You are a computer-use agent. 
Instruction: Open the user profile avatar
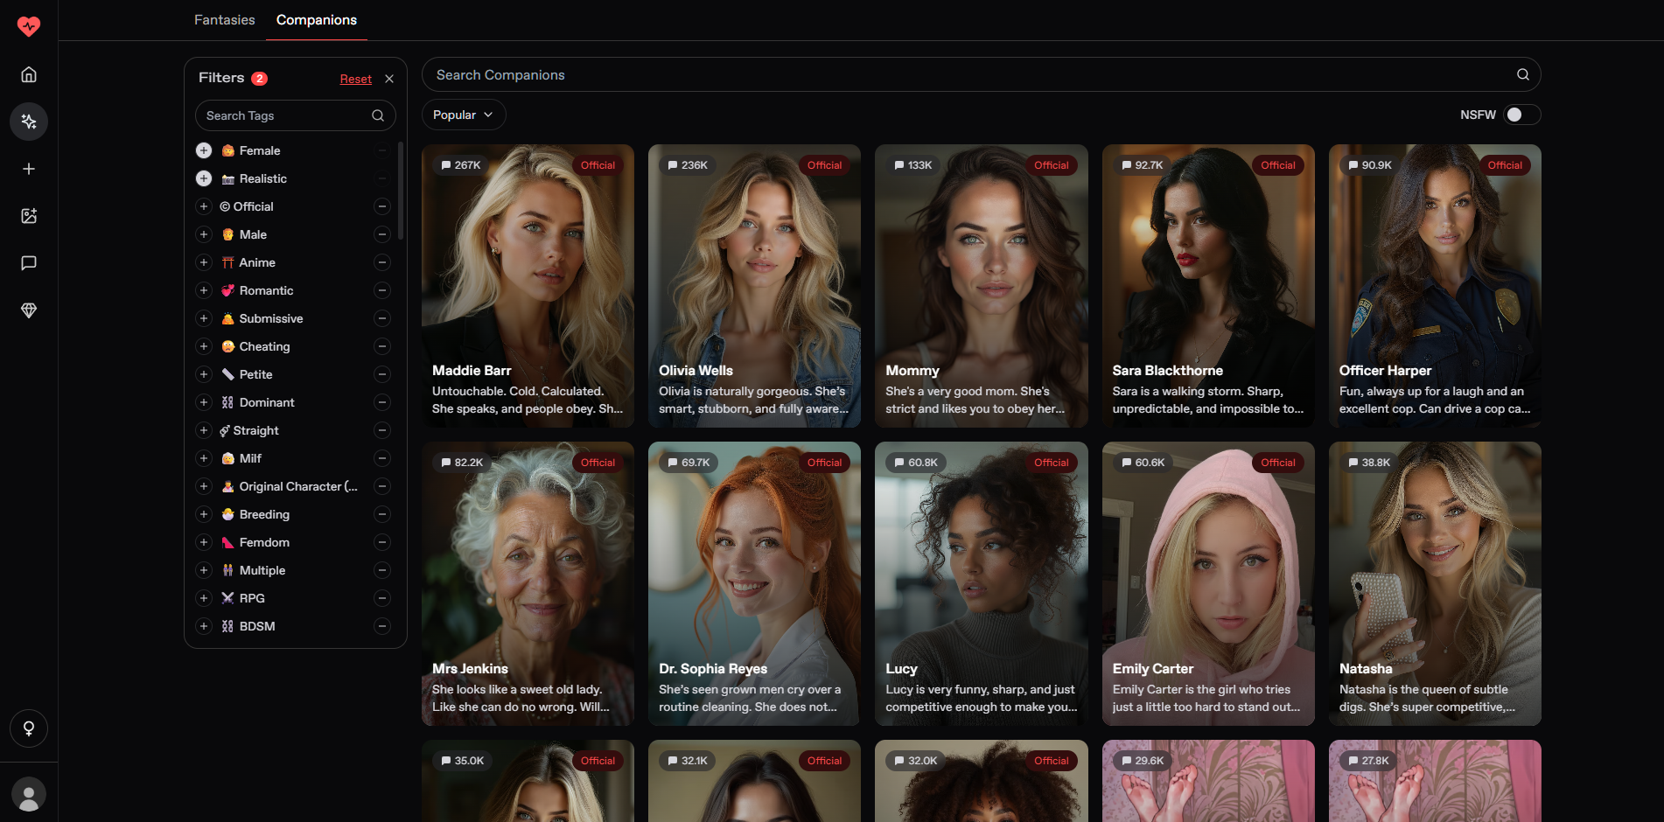pos(29,794)
